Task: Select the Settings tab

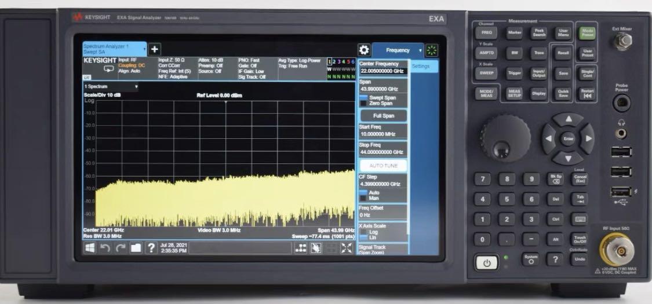Action: (424, 67)
